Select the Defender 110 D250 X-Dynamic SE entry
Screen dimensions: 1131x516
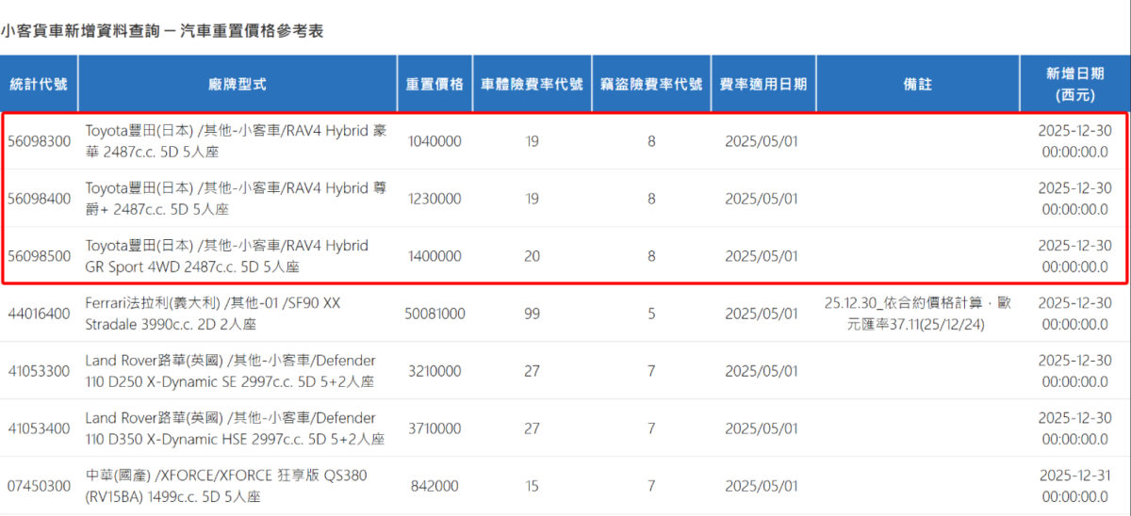click(x=230, y=371)
